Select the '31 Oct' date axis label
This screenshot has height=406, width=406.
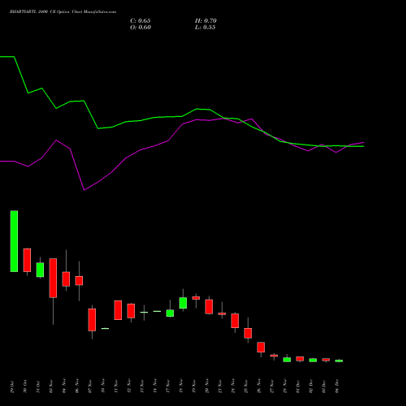[x=38, y=387]
